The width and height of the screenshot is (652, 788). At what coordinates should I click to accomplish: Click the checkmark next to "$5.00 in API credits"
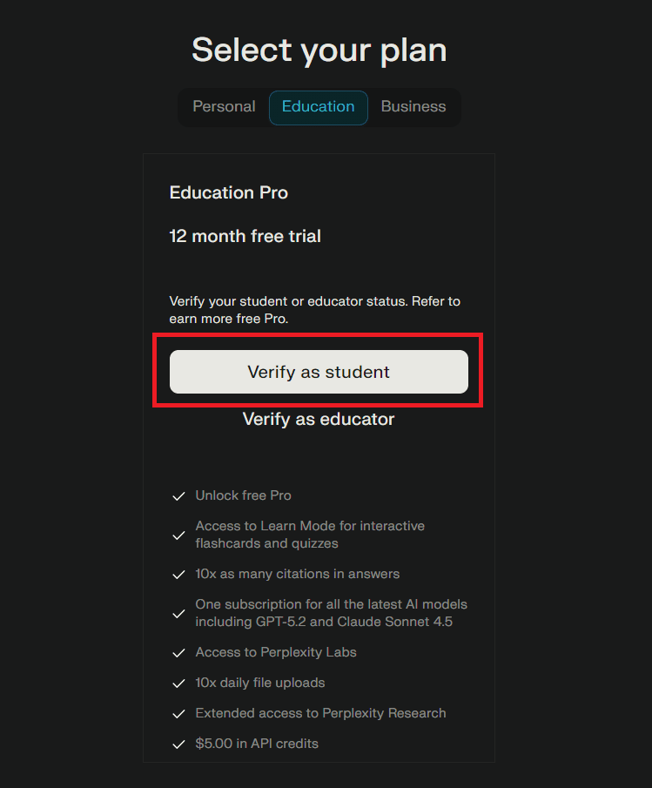coord(178,744)
